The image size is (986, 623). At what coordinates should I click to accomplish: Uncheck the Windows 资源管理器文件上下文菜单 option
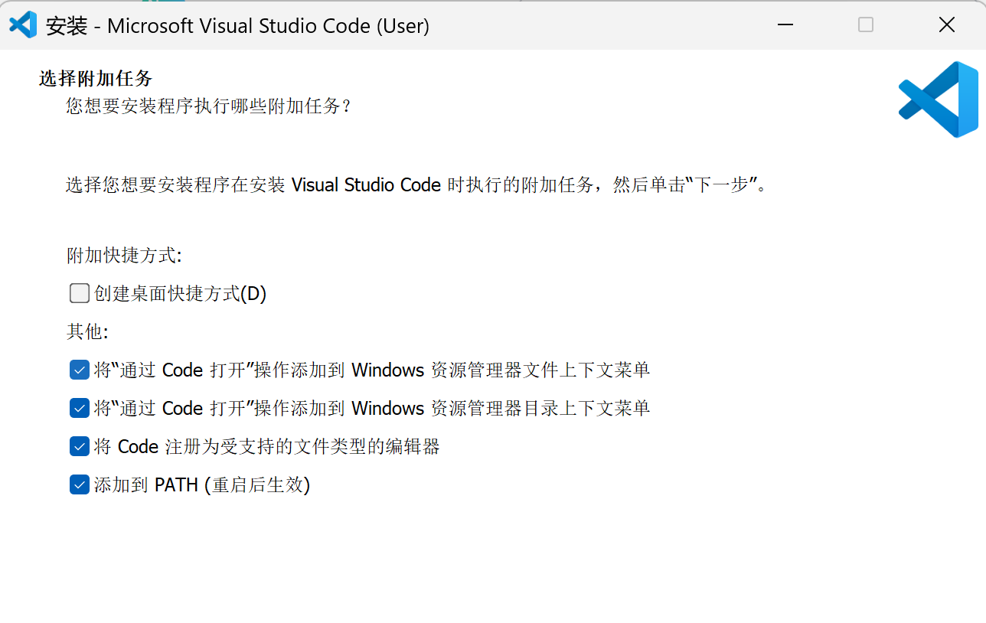pyautogui.click(x=80, y=370)
